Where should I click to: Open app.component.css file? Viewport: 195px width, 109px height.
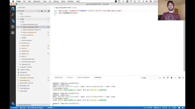click(30, 25)
